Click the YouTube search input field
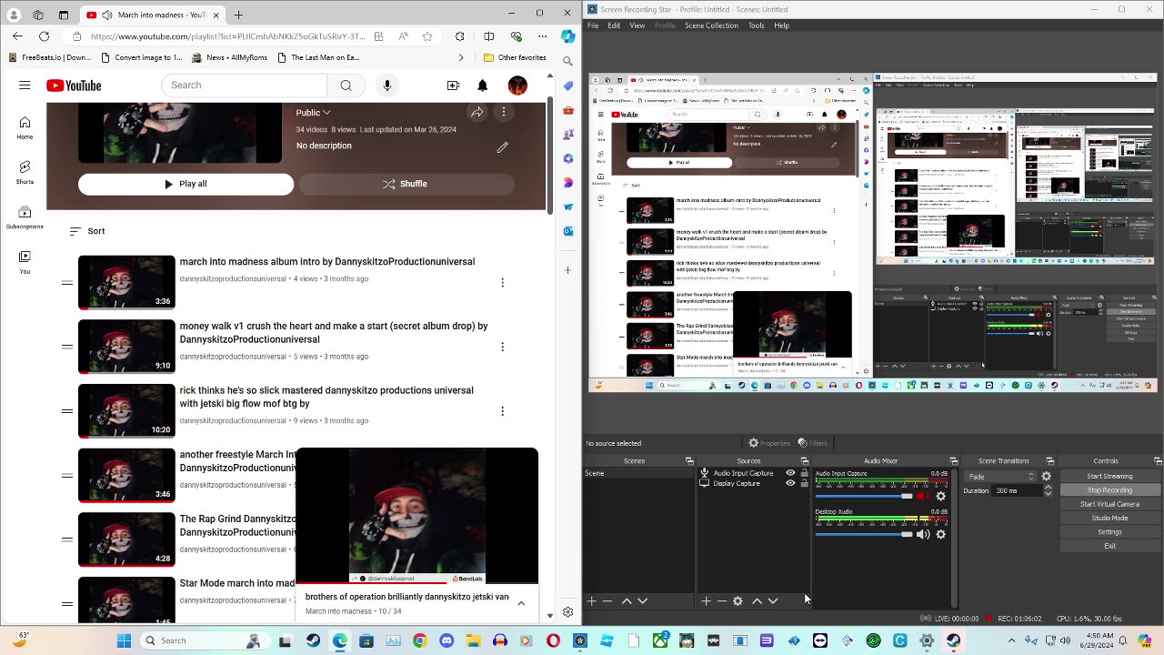 tap(244, 86)
